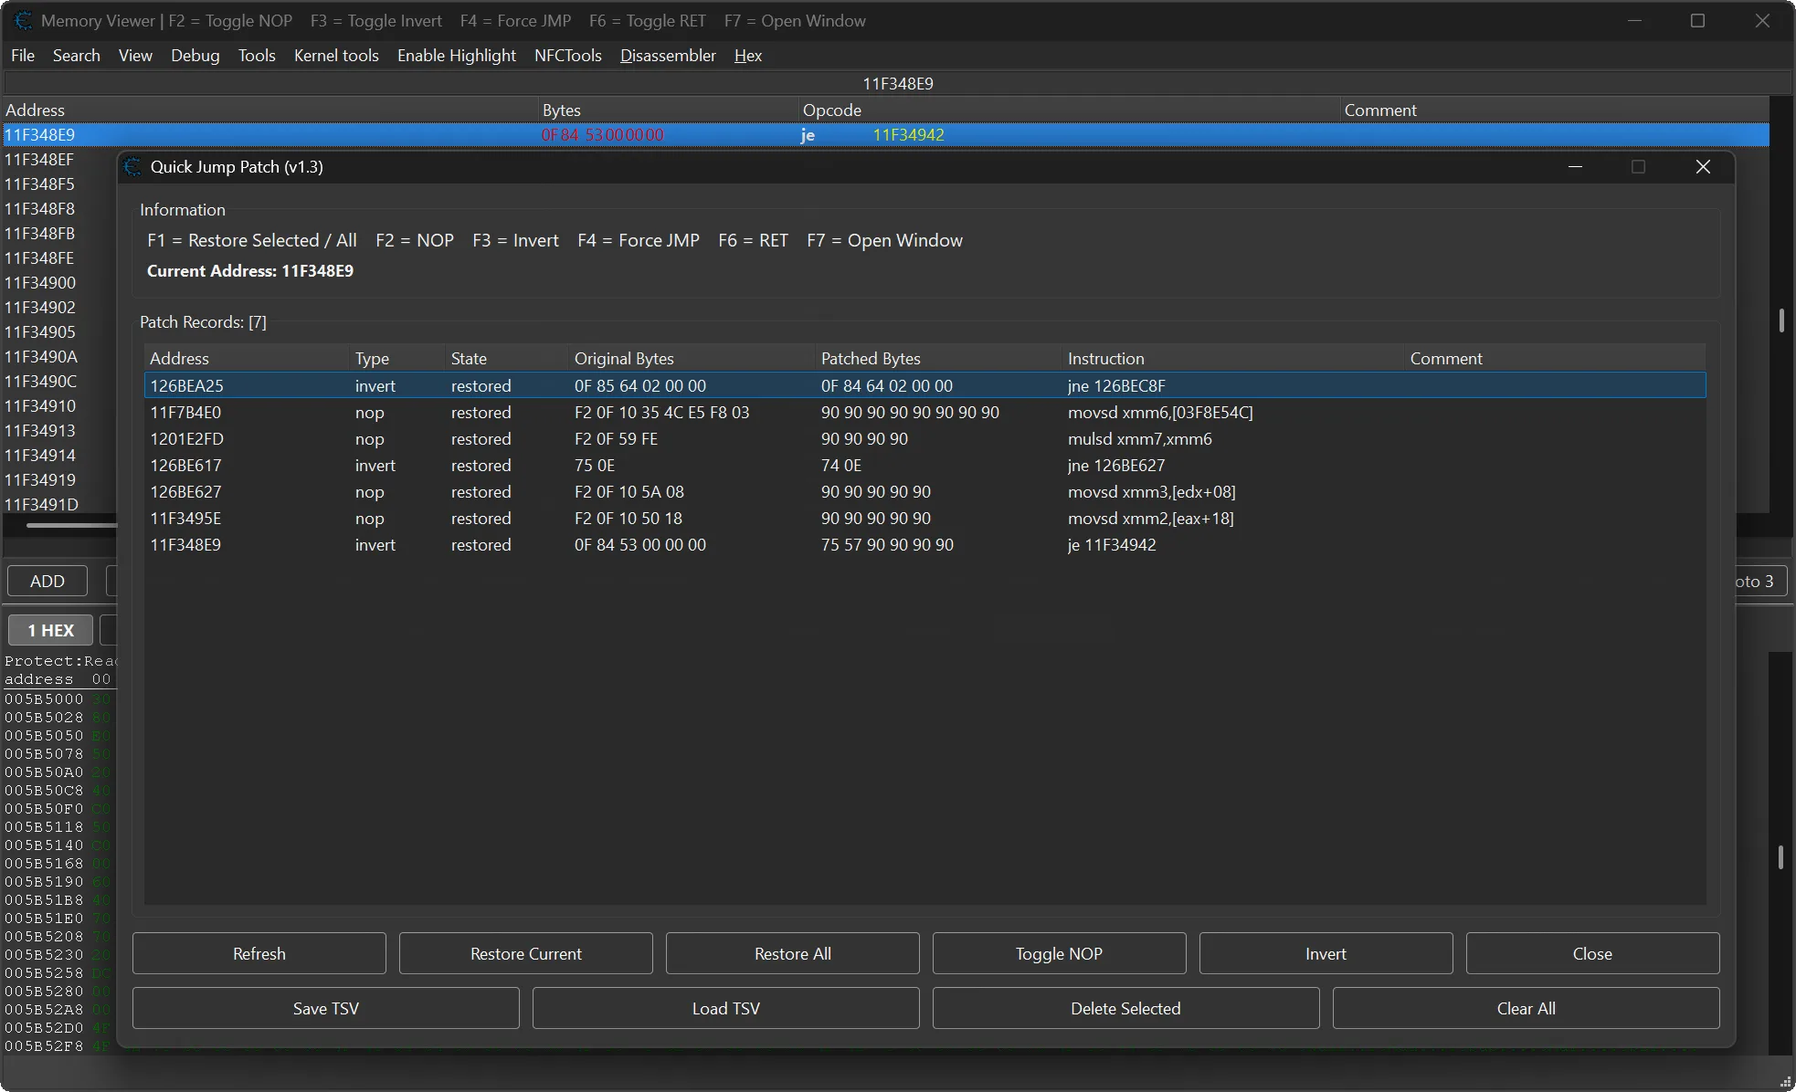Sort patch records by Address column

[247, 358]
